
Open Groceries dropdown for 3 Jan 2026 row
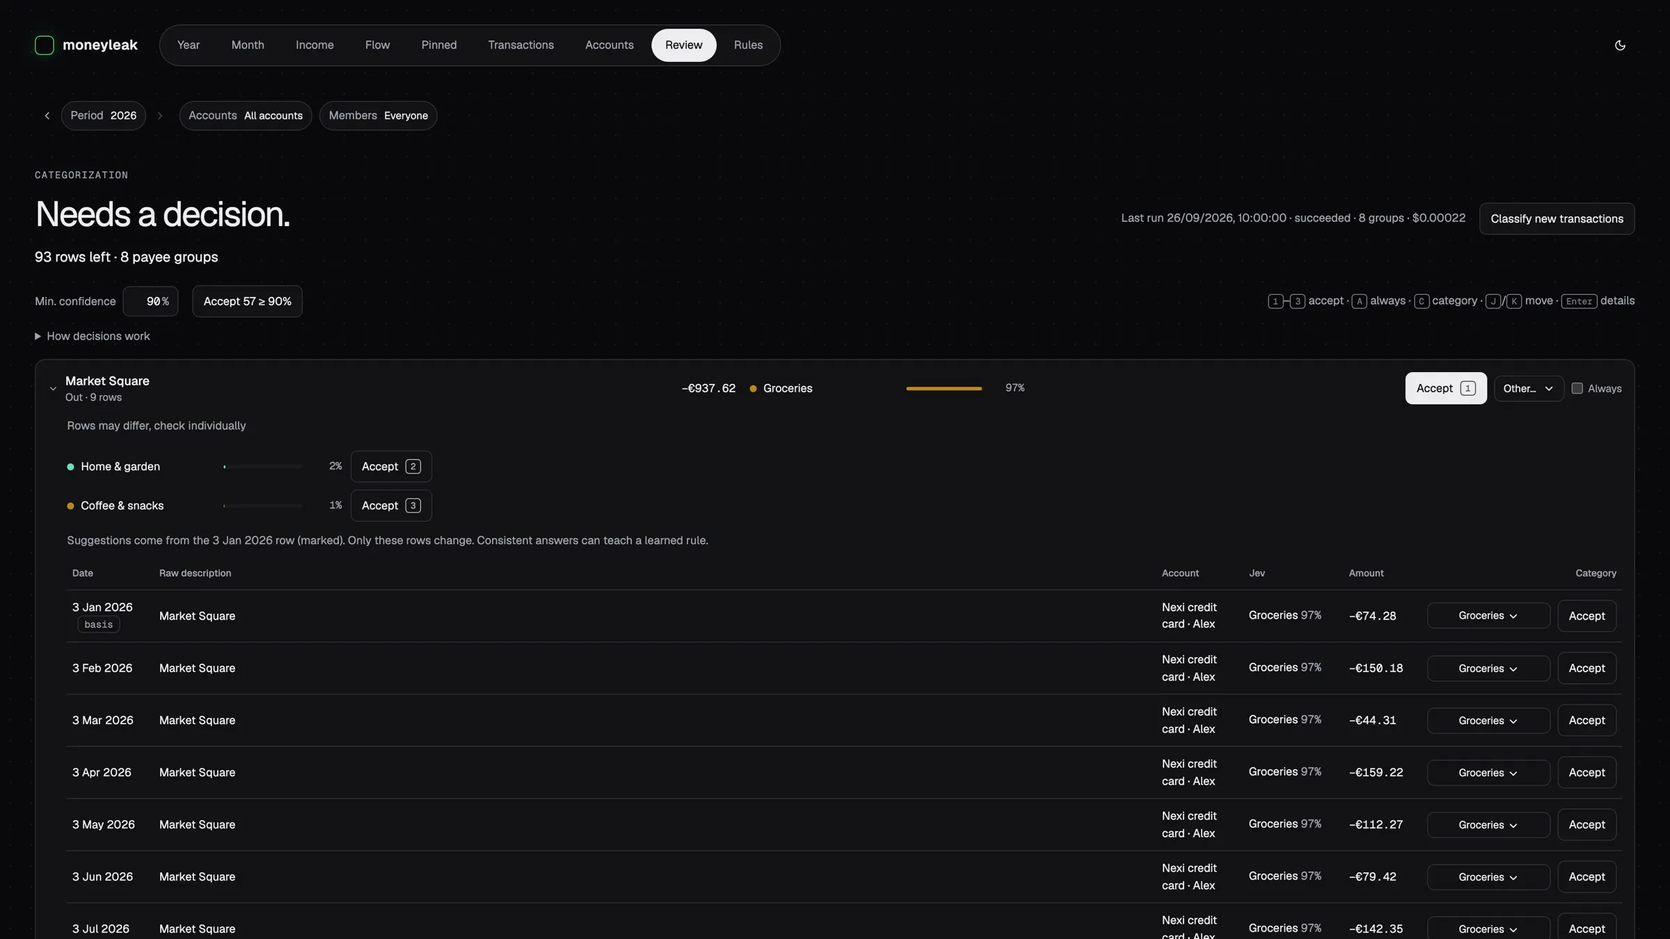pyautogui.click(x=1488, y=616)
